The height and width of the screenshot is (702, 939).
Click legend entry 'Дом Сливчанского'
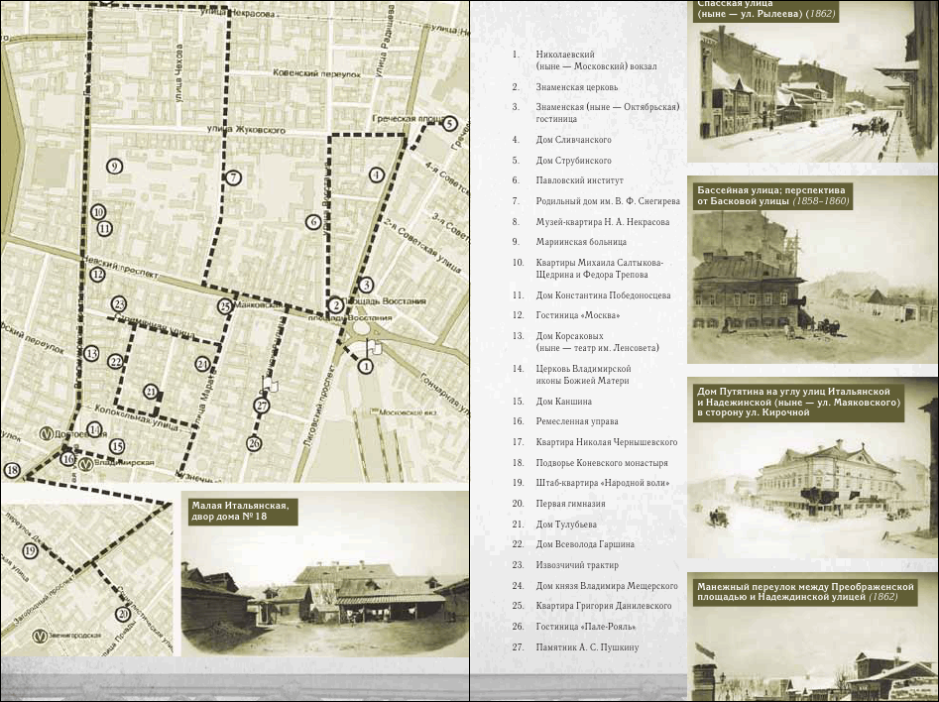click(573, 140)
